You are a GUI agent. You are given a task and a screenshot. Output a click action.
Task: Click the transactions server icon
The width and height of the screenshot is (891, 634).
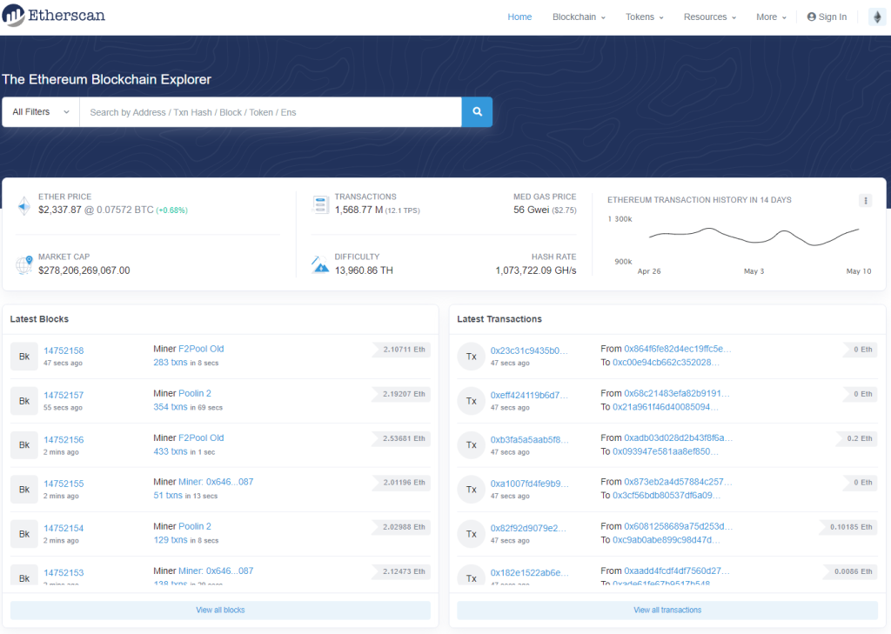point(320,205)
